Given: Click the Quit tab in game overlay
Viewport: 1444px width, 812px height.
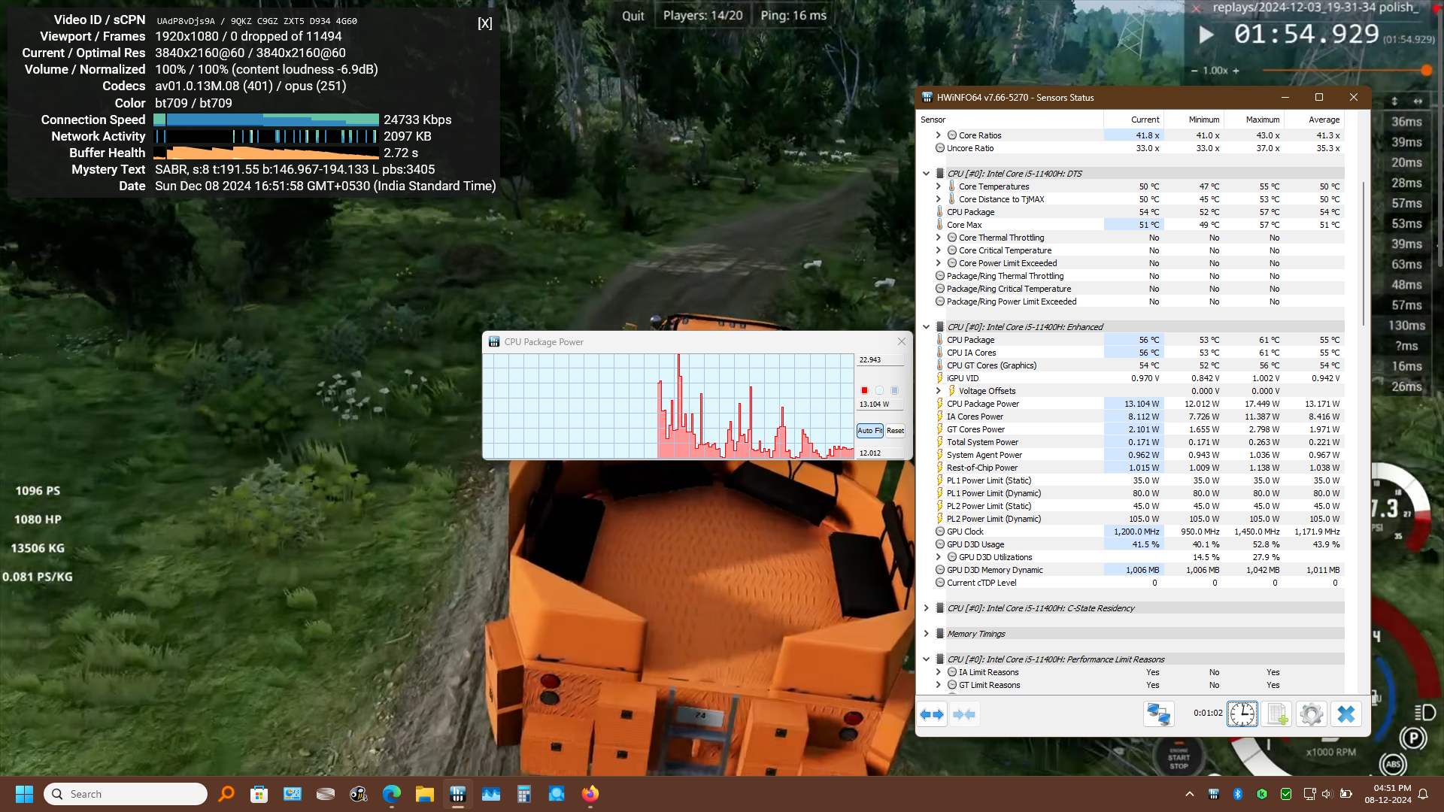Looking at the screenshot, I should coord(633,16).
